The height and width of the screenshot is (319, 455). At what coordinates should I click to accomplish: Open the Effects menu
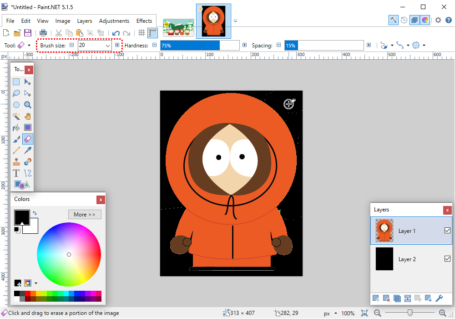(x=144, y=21)
